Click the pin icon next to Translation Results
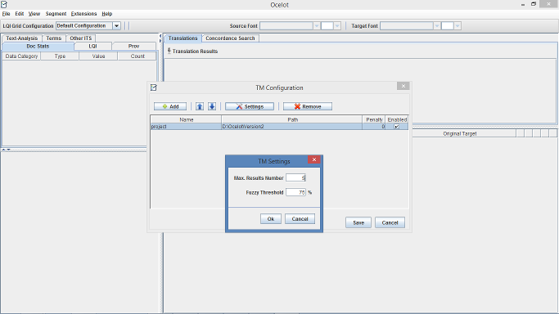Image resolution: width=559 pixels, height=314 pixels. pyautogui.click(x=169, y=51)
